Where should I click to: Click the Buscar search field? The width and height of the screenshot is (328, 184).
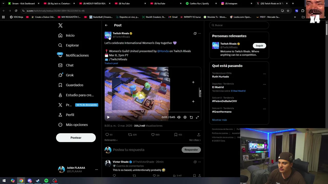click(x=239, y=25)
